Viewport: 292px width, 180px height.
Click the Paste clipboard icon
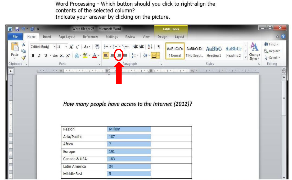(15, 47)
